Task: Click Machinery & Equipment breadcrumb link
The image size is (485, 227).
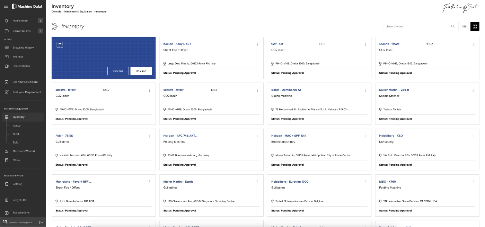Action: 78,11
